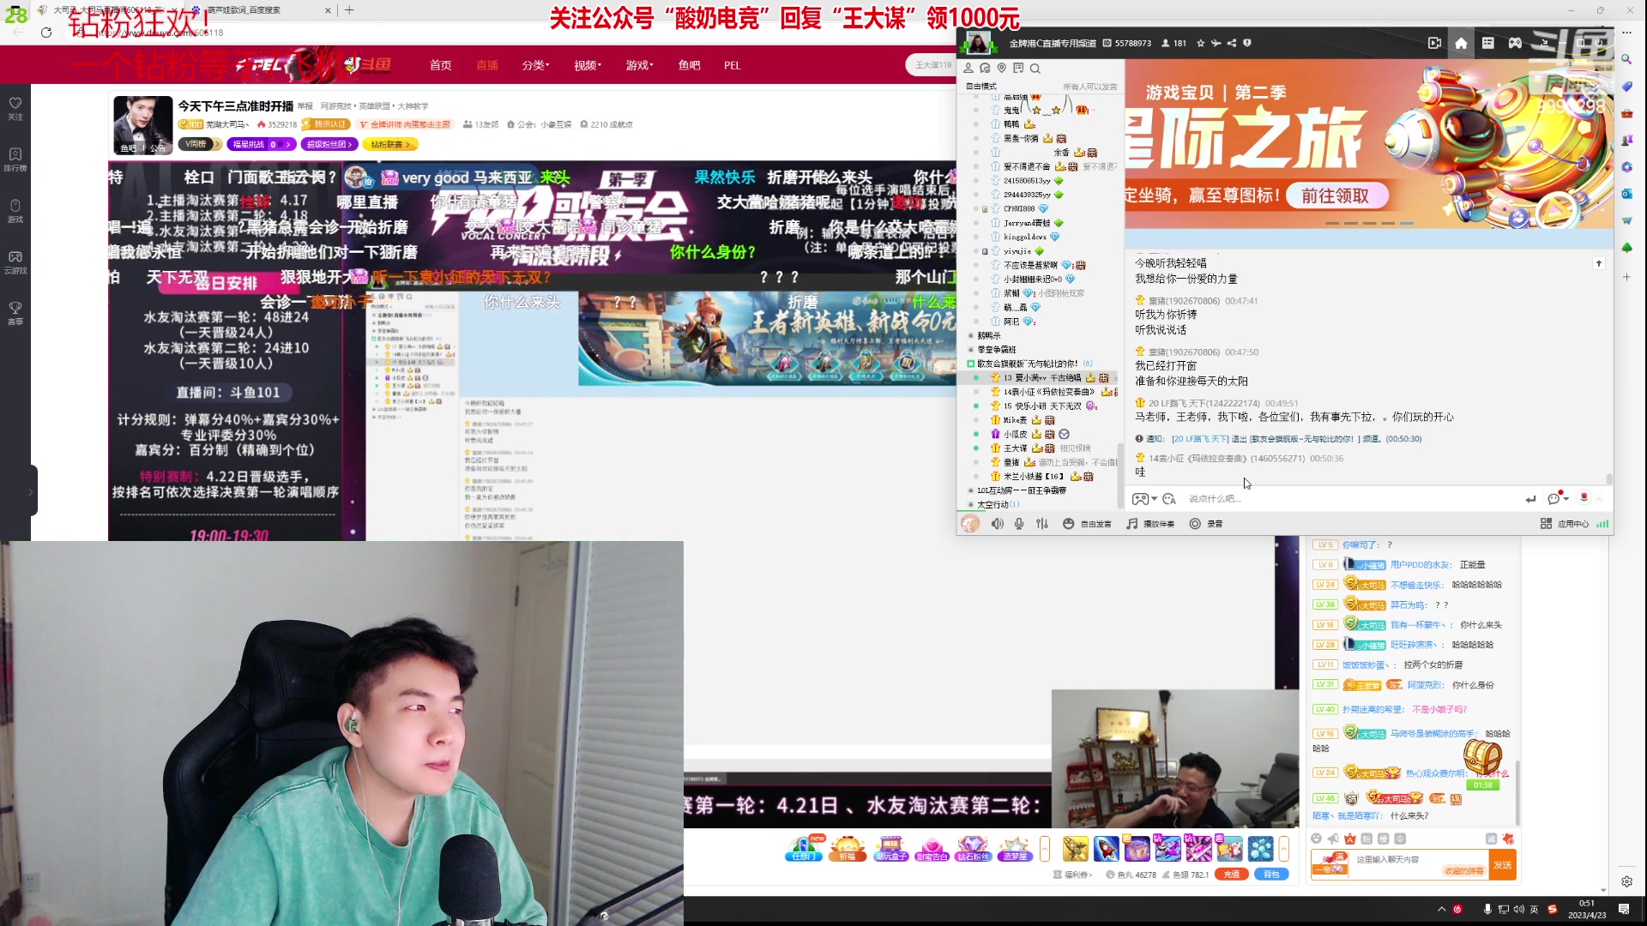The image size is (1647, 926).
Task: Favorite the YY channel with star icon
Action: click(x=1201, y=43)
